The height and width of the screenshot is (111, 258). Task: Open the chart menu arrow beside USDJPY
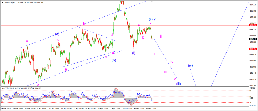coord(2,3)
